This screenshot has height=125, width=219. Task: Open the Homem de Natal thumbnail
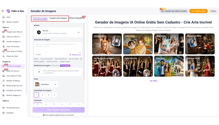200,44
